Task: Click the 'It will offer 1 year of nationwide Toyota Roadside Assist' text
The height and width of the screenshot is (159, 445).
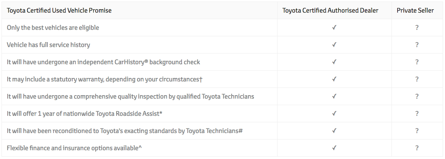Action: 84,114
